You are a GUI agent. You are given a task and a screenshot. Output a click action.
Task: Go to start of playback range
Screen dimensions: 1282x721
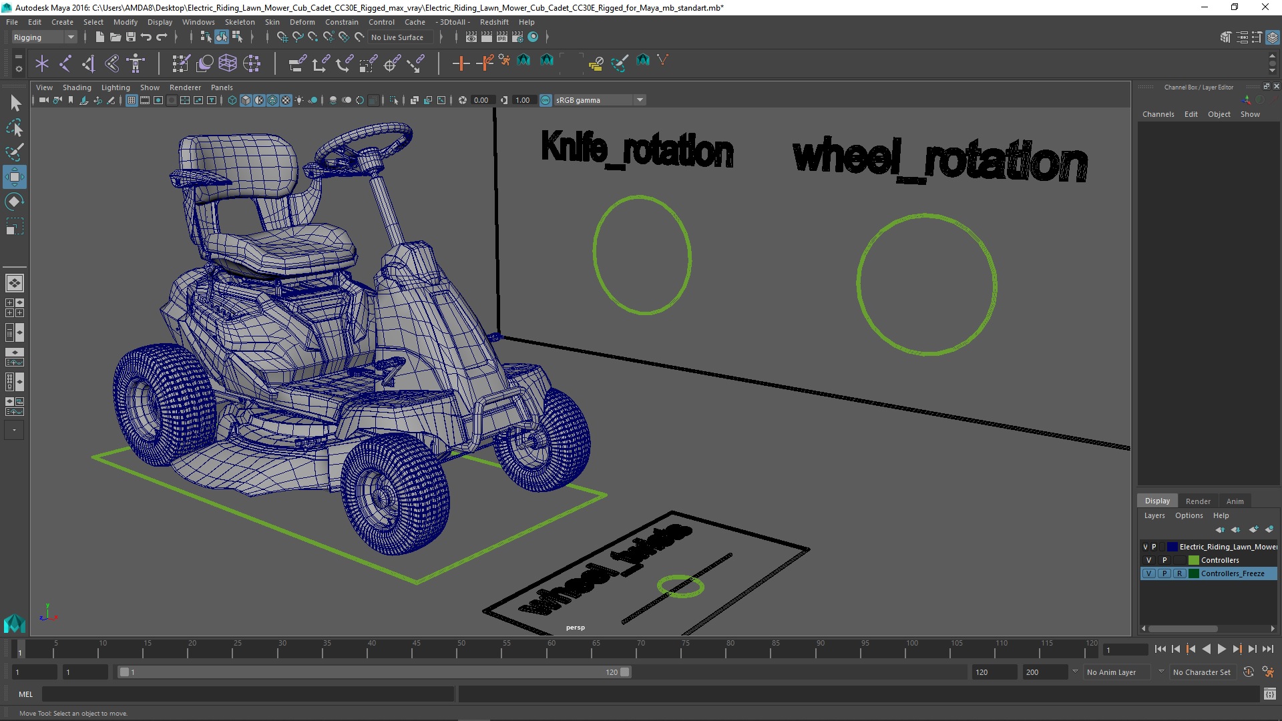point(1160,649)
